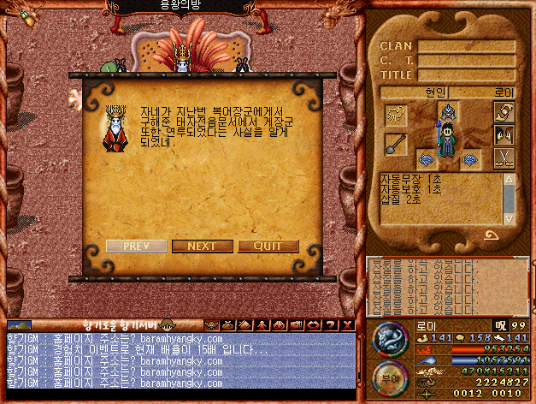Viewport: 536px width, 404px height.
Task: Click the binoculars icon in the toolbar
Action: pyautogui.click(x=279, y=325)
